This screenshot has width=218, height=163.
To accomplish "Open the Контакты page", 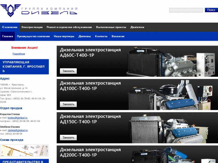I will pos(101,36).
